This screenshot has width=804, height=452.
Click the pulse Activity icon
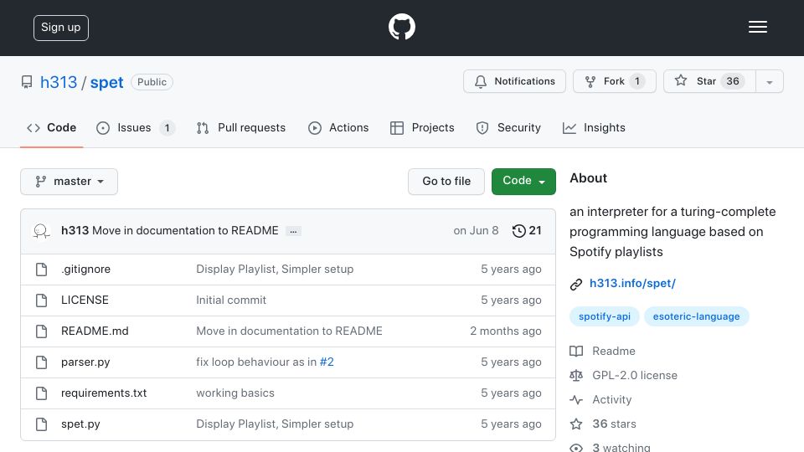point(576,400)
